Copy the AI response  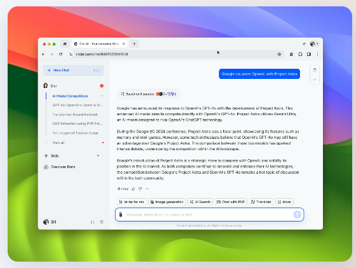[123, 188]
